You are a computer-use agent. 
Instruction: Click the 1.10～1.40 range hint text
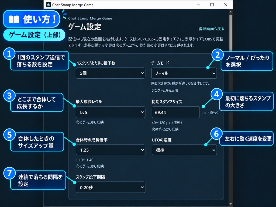pos(84,160)
